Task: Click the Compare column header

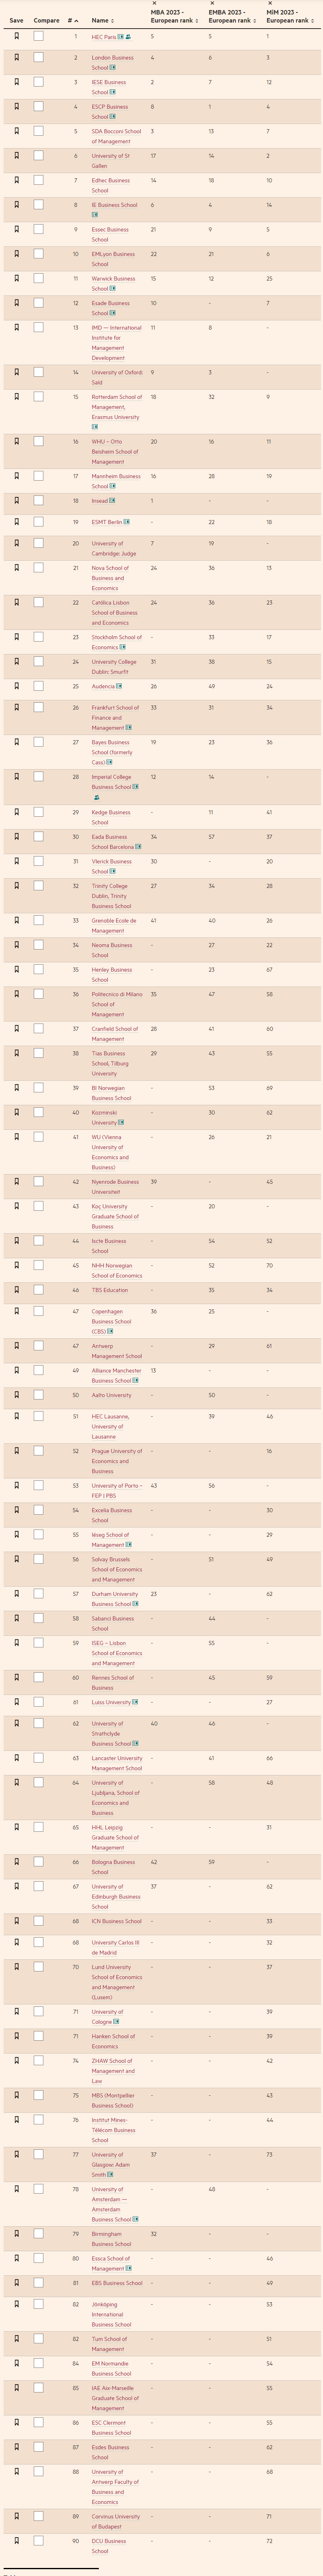Action: [46, 20]
